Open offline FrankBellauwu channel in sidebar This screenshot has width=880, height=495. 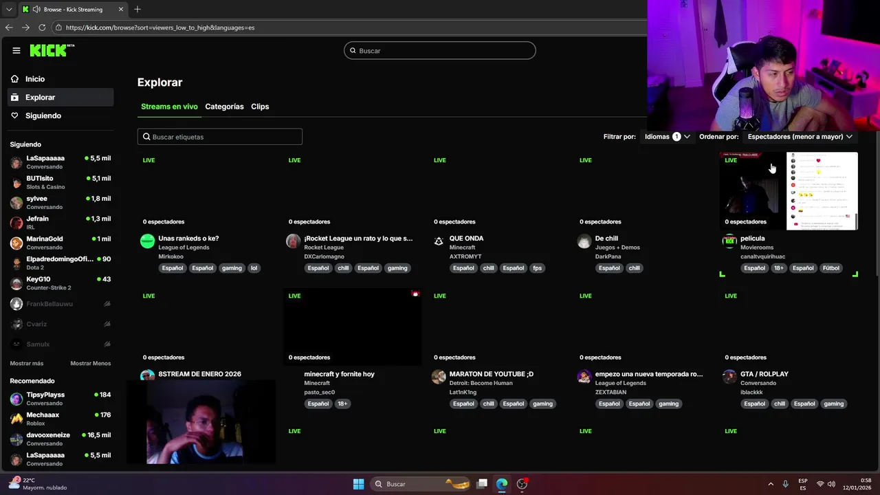click(60, 304)
